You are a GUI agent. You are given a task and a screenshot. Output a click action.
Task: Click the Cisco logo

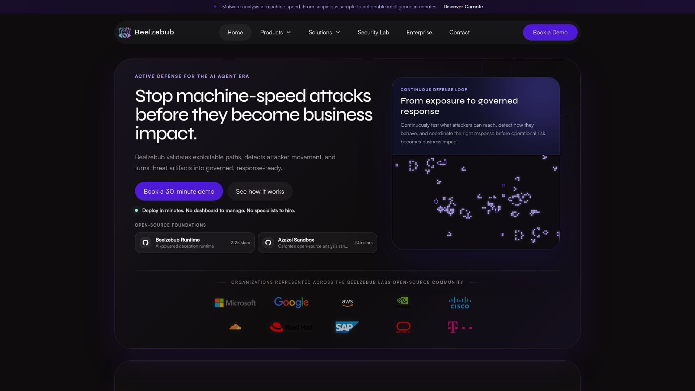click(x=460, y=303)
